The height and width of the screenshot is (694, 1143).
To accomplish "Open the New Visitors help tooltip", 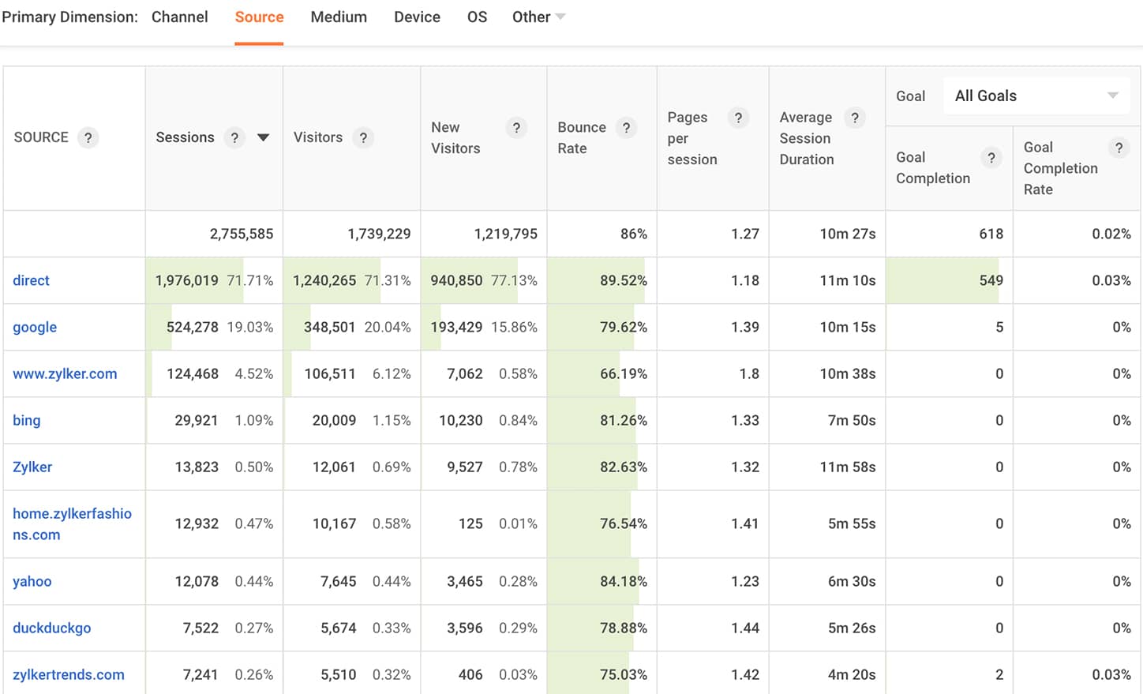I will (x=516, y=127).
